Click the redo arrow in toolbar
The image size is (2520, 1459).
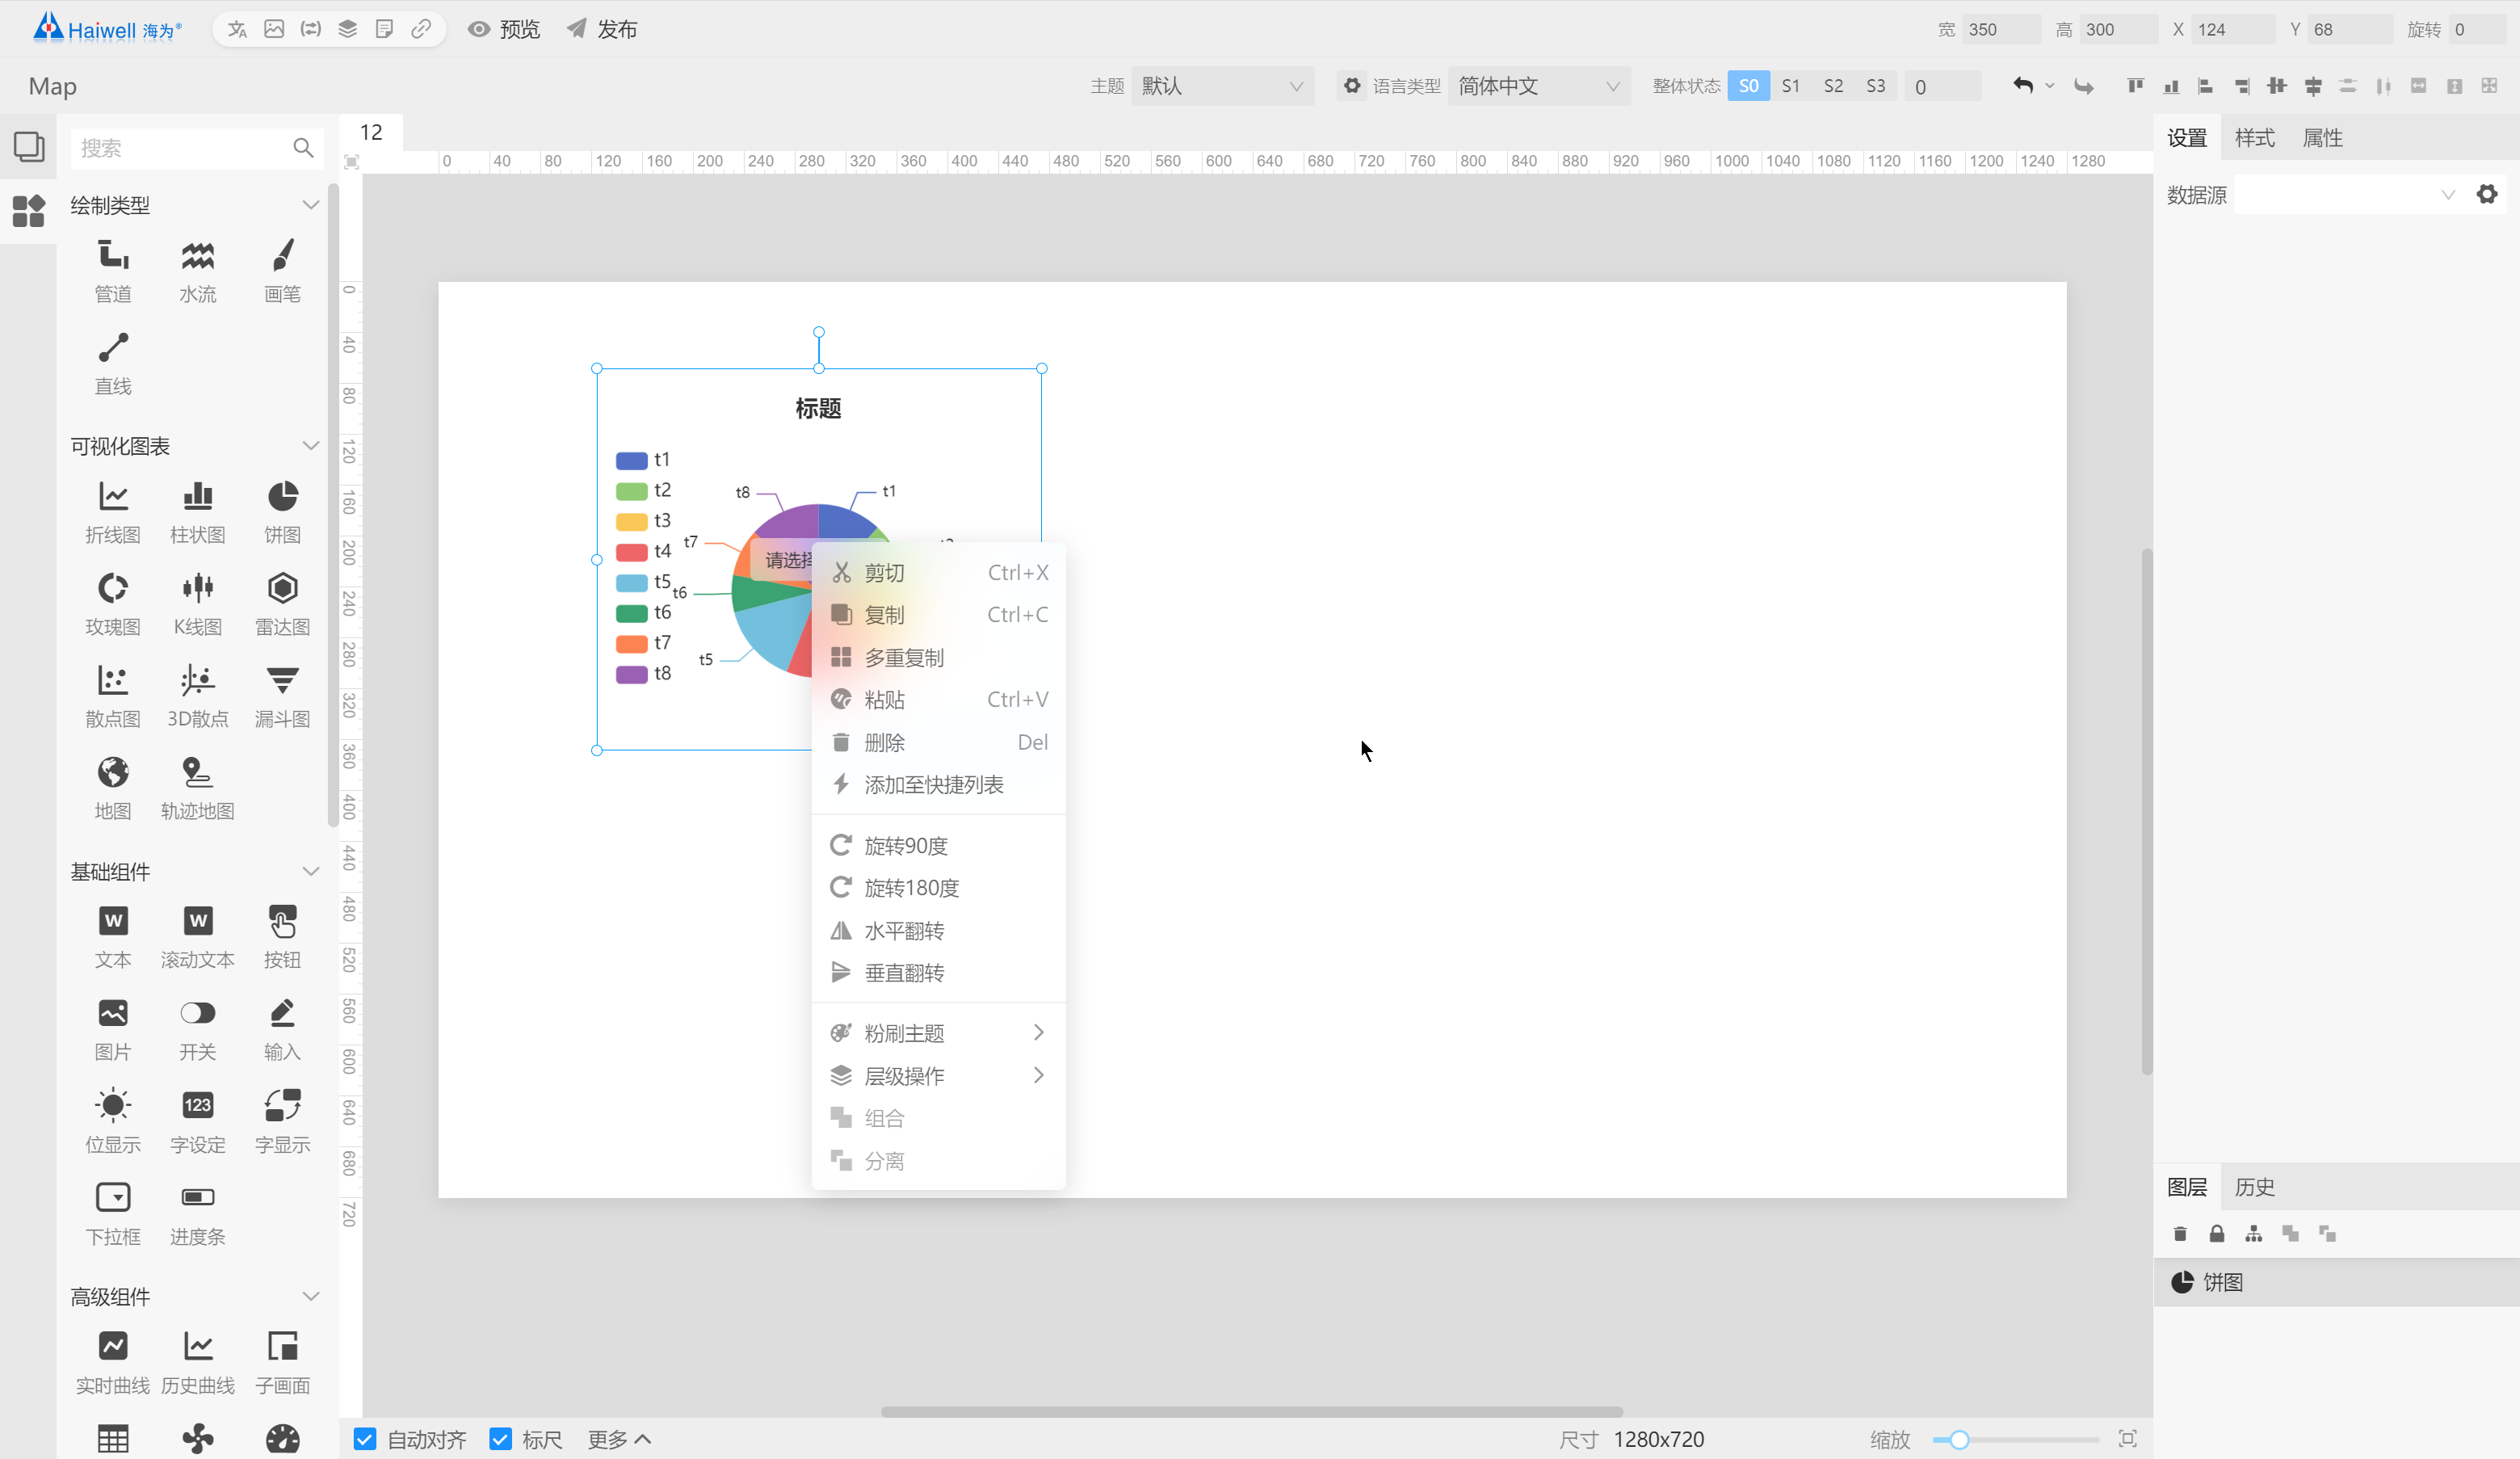pyautogui.click(x=2083, y=86)
